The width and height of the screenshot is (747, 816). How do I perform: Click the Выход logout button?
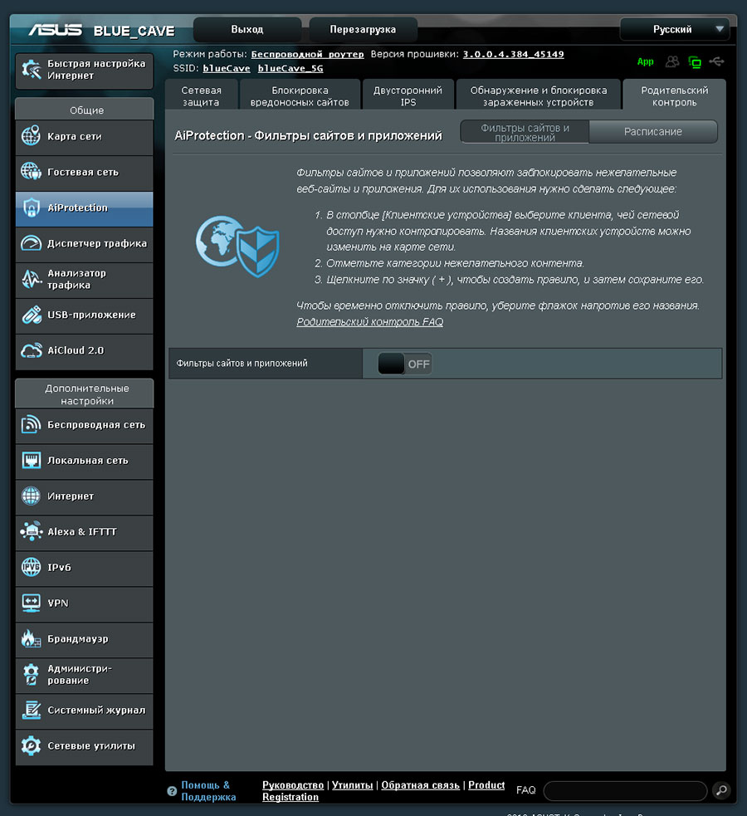coord(247,30)
